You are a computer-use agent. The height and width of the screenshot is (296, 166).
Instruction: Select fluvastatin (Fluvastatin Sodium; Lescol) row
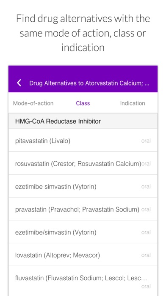tap(83, 281)
